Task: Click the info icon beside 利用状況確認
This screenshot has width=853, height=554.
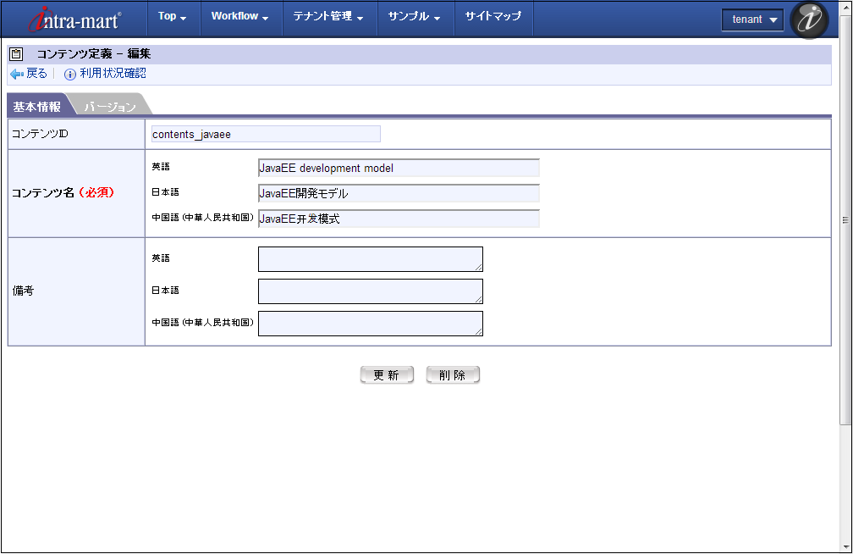Action: [x=70, y=75]
